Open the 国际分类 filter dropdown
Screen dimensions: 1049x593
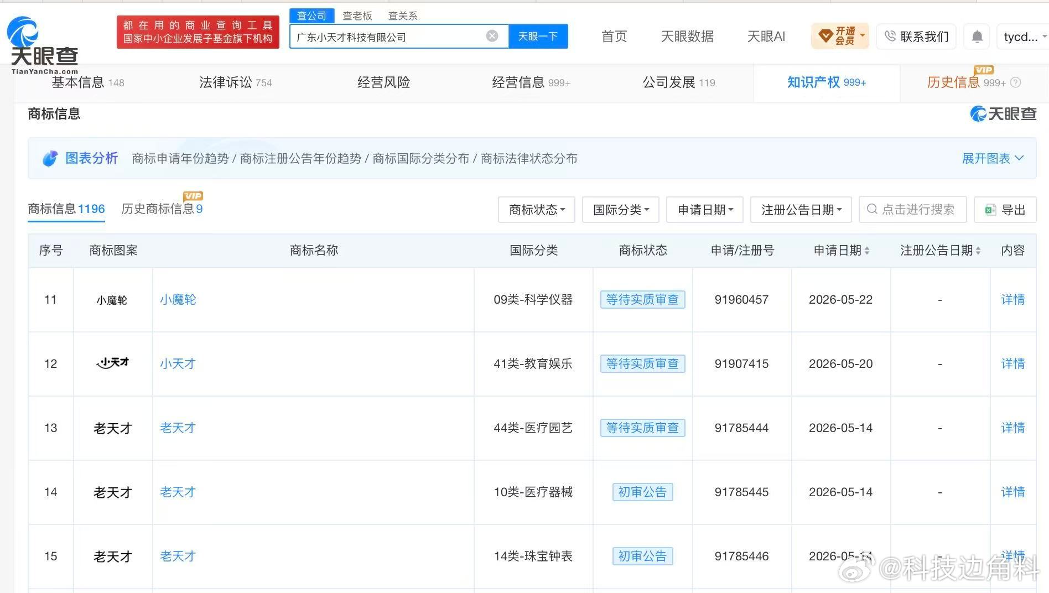point(621,210)
